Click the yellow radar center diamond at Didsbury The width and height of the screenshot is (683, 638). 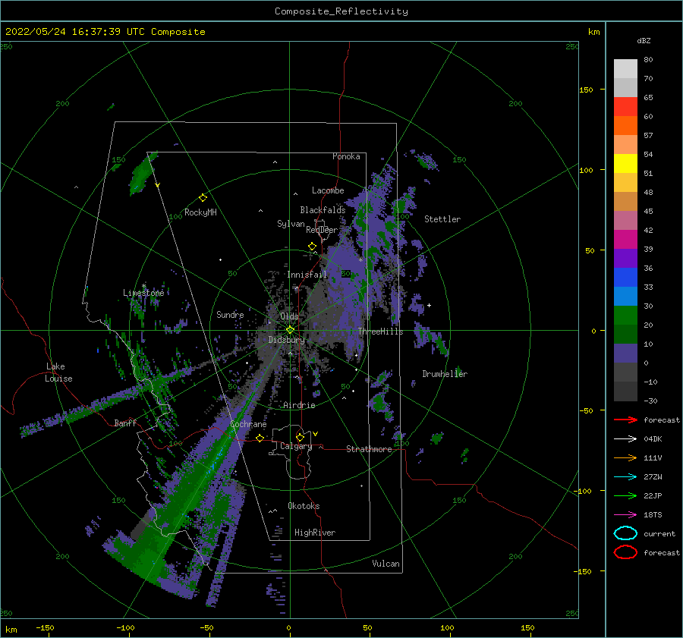pos(290,330)
